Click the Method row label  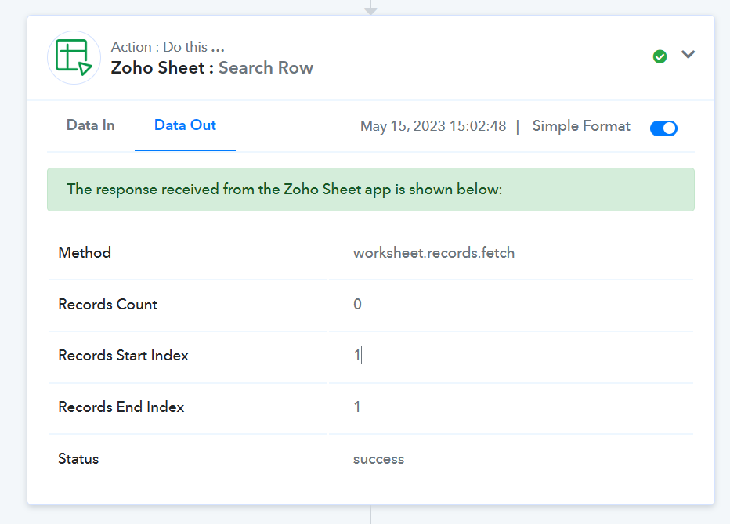click(85, 253)
